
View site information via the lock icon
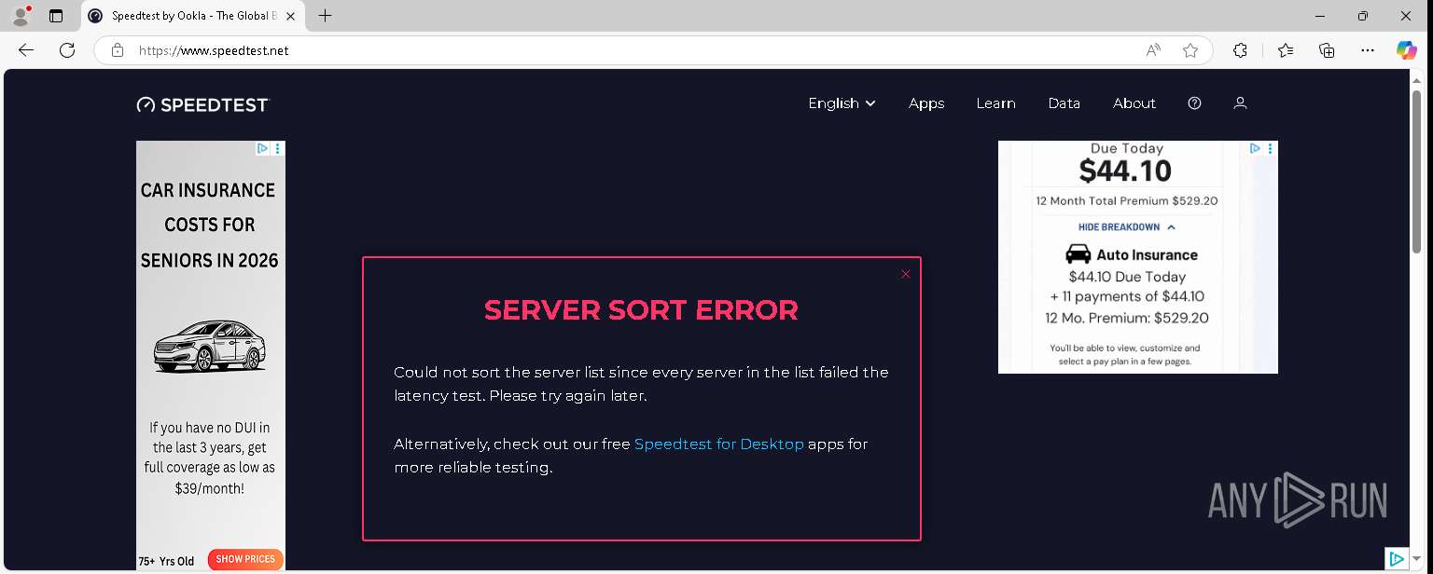pos(118,50)
